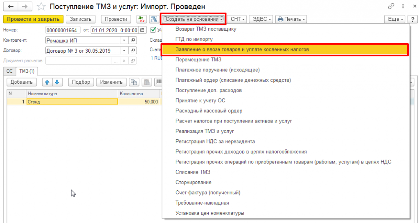Image resolution: width=419 pixels, height=223 pixels.
Task: Collapse the Создать на основании menu
Action: pyautogui.click(x=194, y=19)
